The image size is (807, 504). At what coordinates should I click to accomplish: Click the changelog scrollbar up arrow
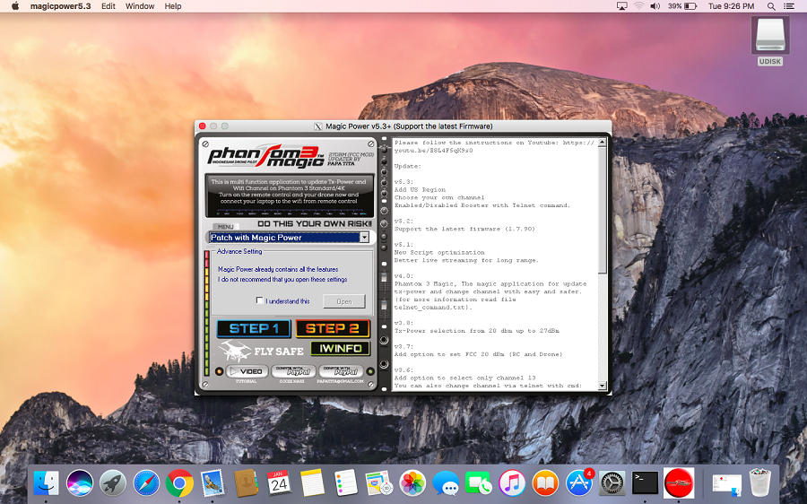[x=602, y=143]
